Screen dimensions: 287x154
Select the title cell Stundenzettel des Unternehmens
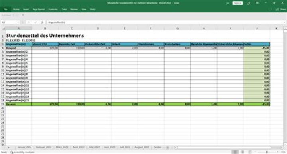coord(45,36)
